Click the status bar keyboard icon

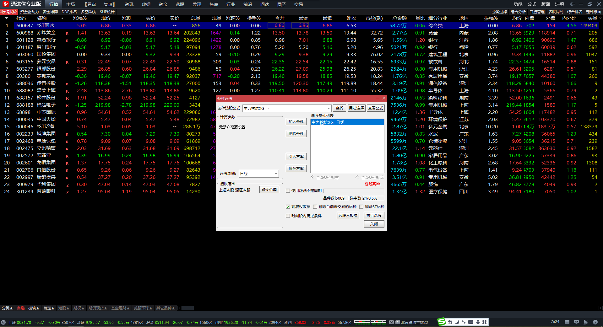(x=567, y=322)
